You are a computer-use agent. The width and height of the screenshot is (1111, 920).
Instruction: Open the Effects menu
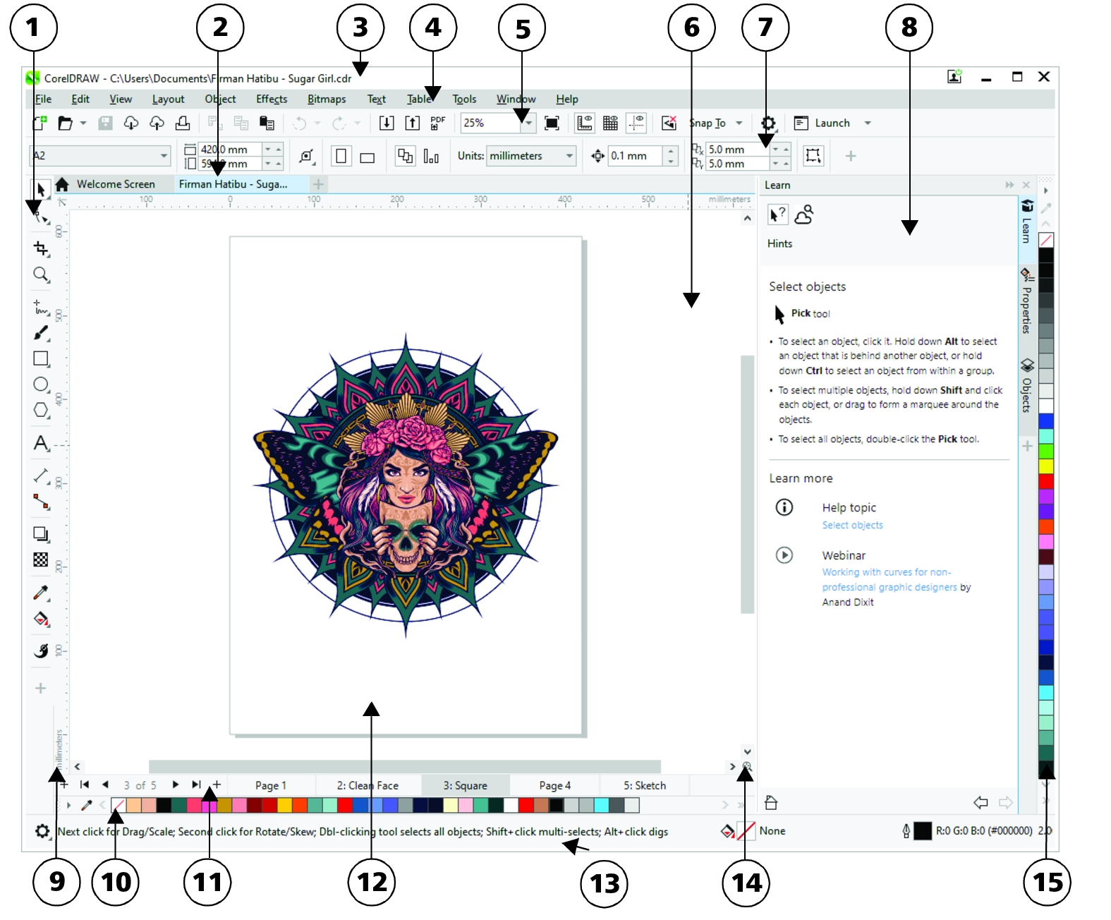coord(271,99)
